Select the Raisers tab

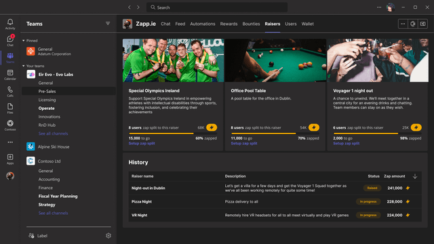click(x=273, y=24)
